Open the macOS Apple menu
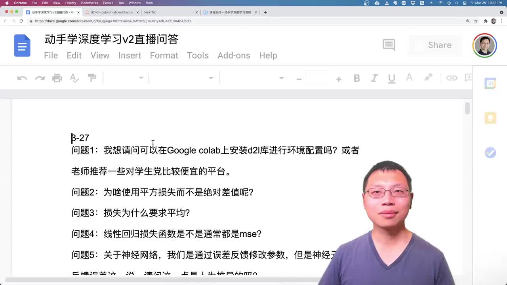507x285 pixels. click(7, 3)
